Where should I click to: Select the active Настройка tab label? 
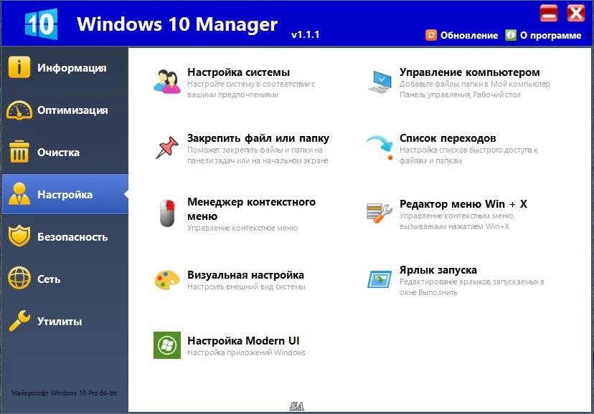click(x=65, y=195)
